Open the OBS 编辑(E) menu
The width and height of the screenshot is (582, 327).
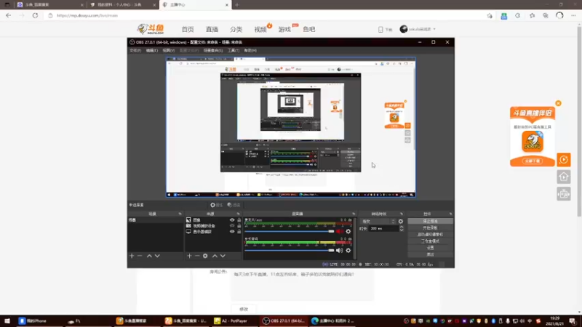point(151,50)
